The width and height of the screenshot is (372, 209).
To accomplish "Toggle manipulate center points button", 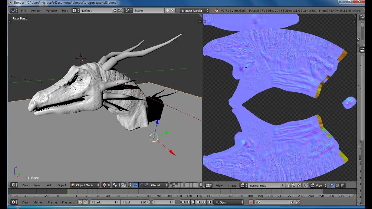I will (124, 185).
